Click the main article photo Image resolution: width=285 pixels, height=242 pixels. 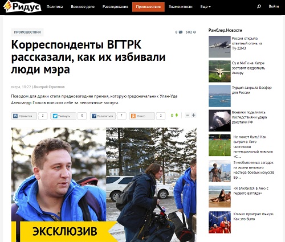click(x=104, y=184)
